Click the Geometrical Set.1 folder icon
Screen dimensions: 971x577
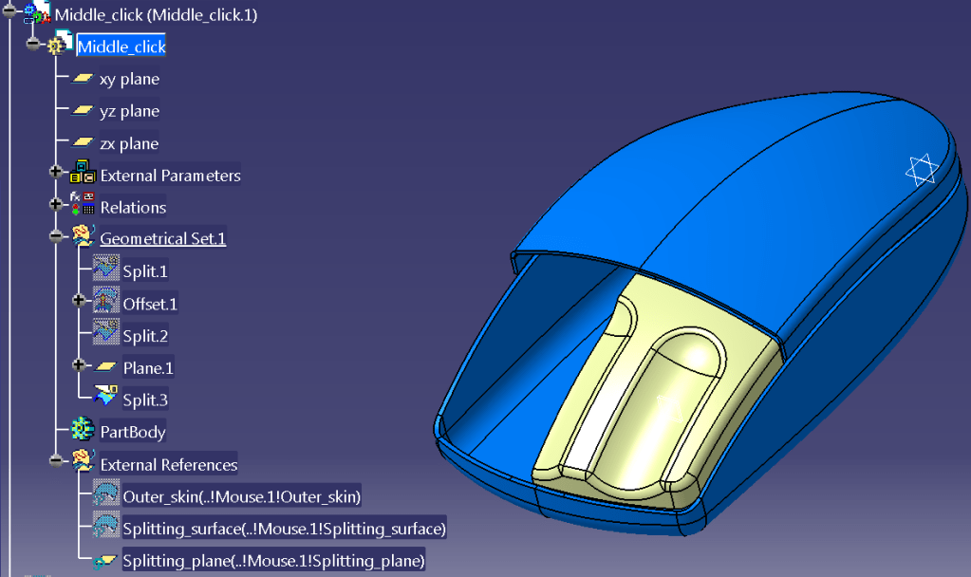[x=84, y=238]
